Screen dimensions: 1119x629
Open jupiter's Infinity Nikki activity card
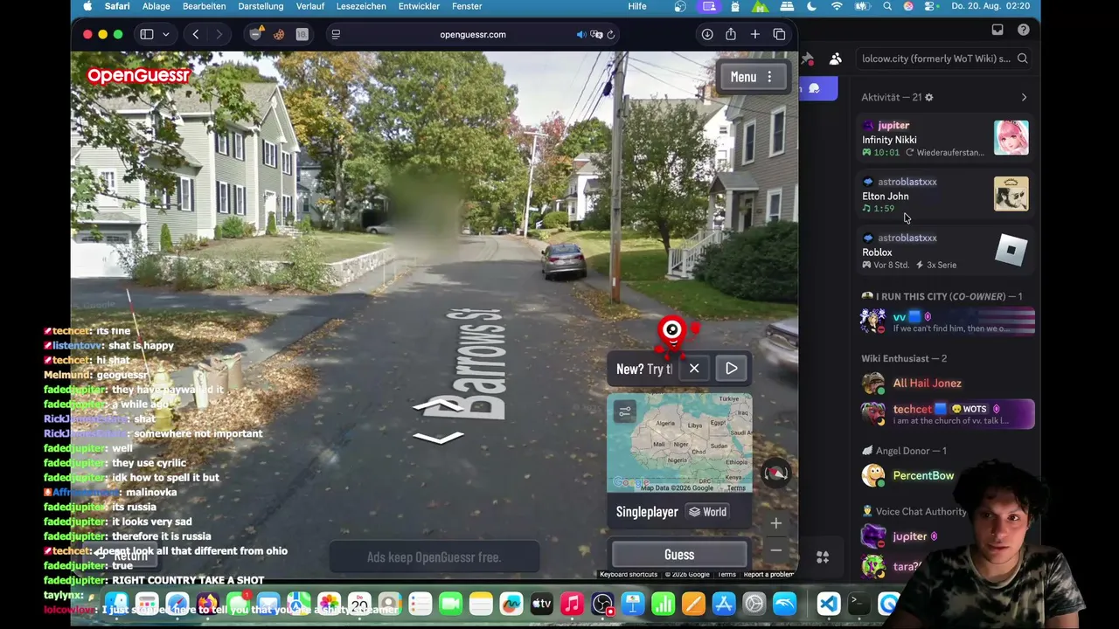(x=945, y=138)
